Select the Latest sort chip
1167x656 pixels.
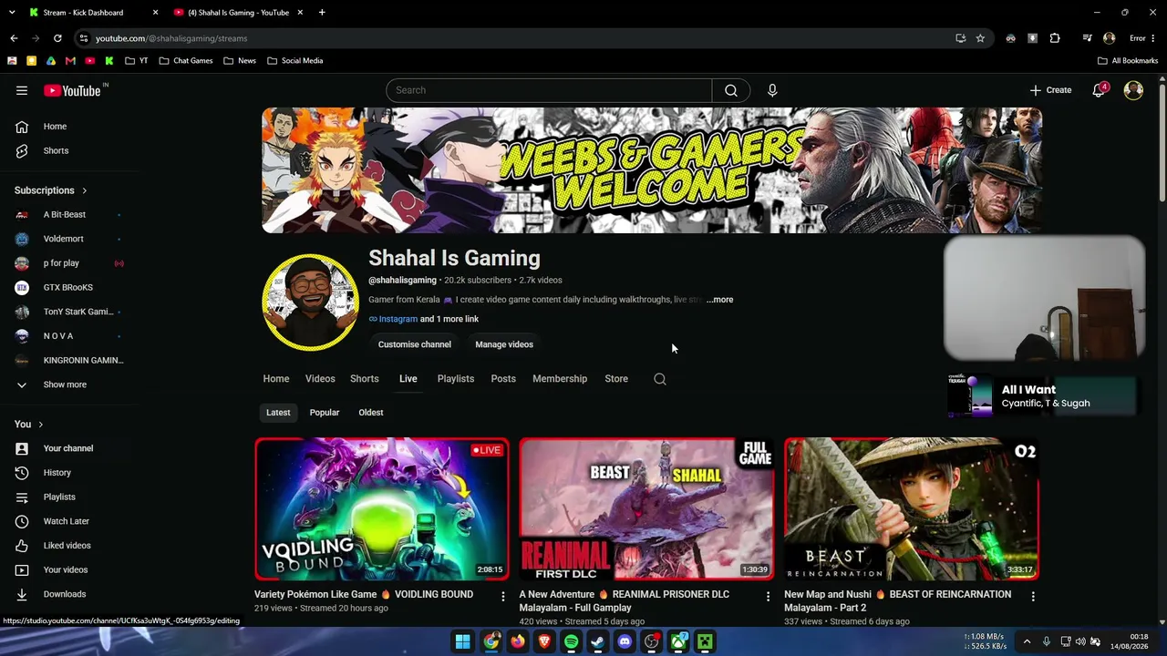pyautogui.click(x=278, y=413)
